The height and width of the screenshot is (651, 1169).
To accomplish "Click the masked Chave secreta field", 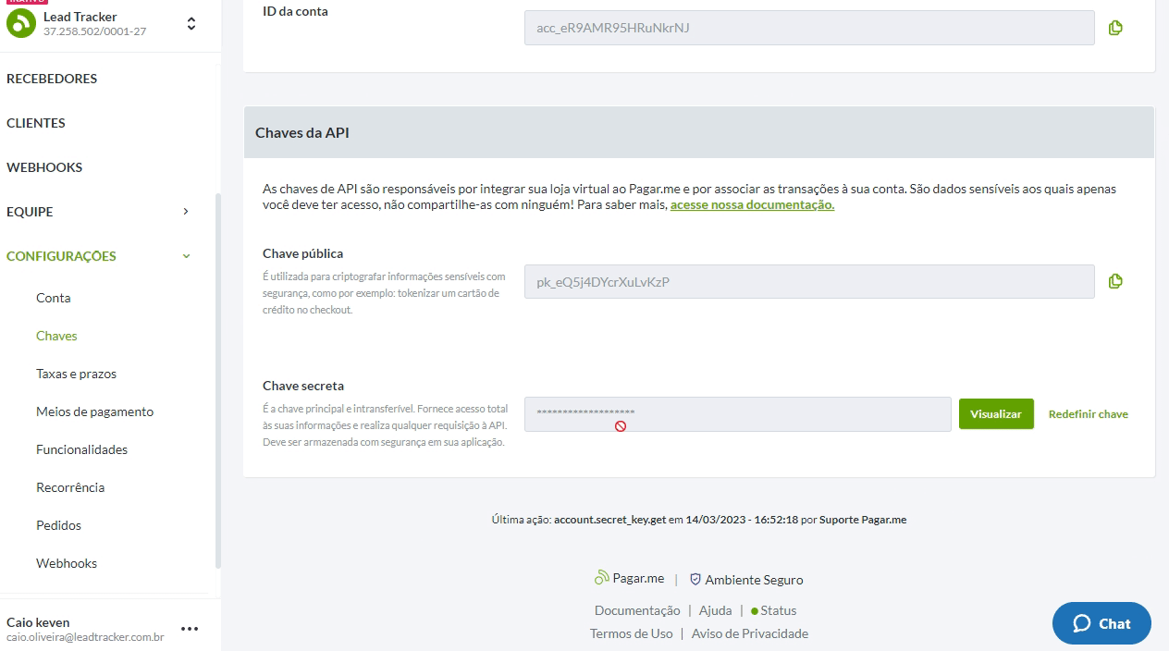I will tap(737, 414).
